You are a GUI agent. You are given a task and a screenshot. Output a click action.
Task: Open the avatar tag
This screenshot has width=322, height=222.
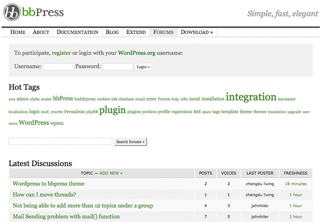pos(46,99)
